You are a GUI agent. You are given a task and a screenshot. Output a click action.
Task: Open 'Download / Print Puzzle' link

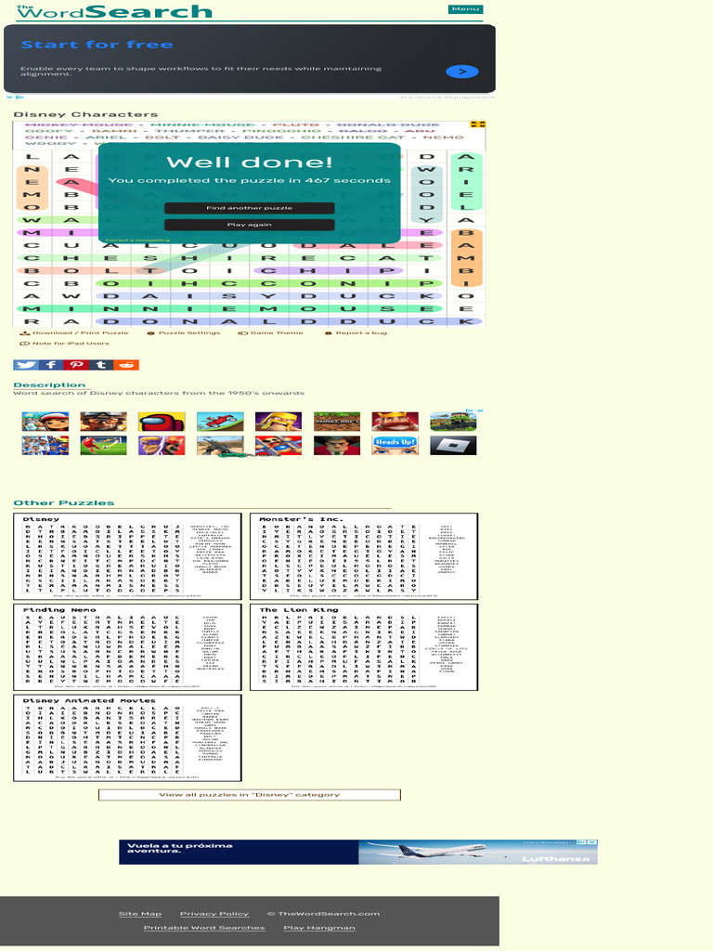[x=80, y=333]
